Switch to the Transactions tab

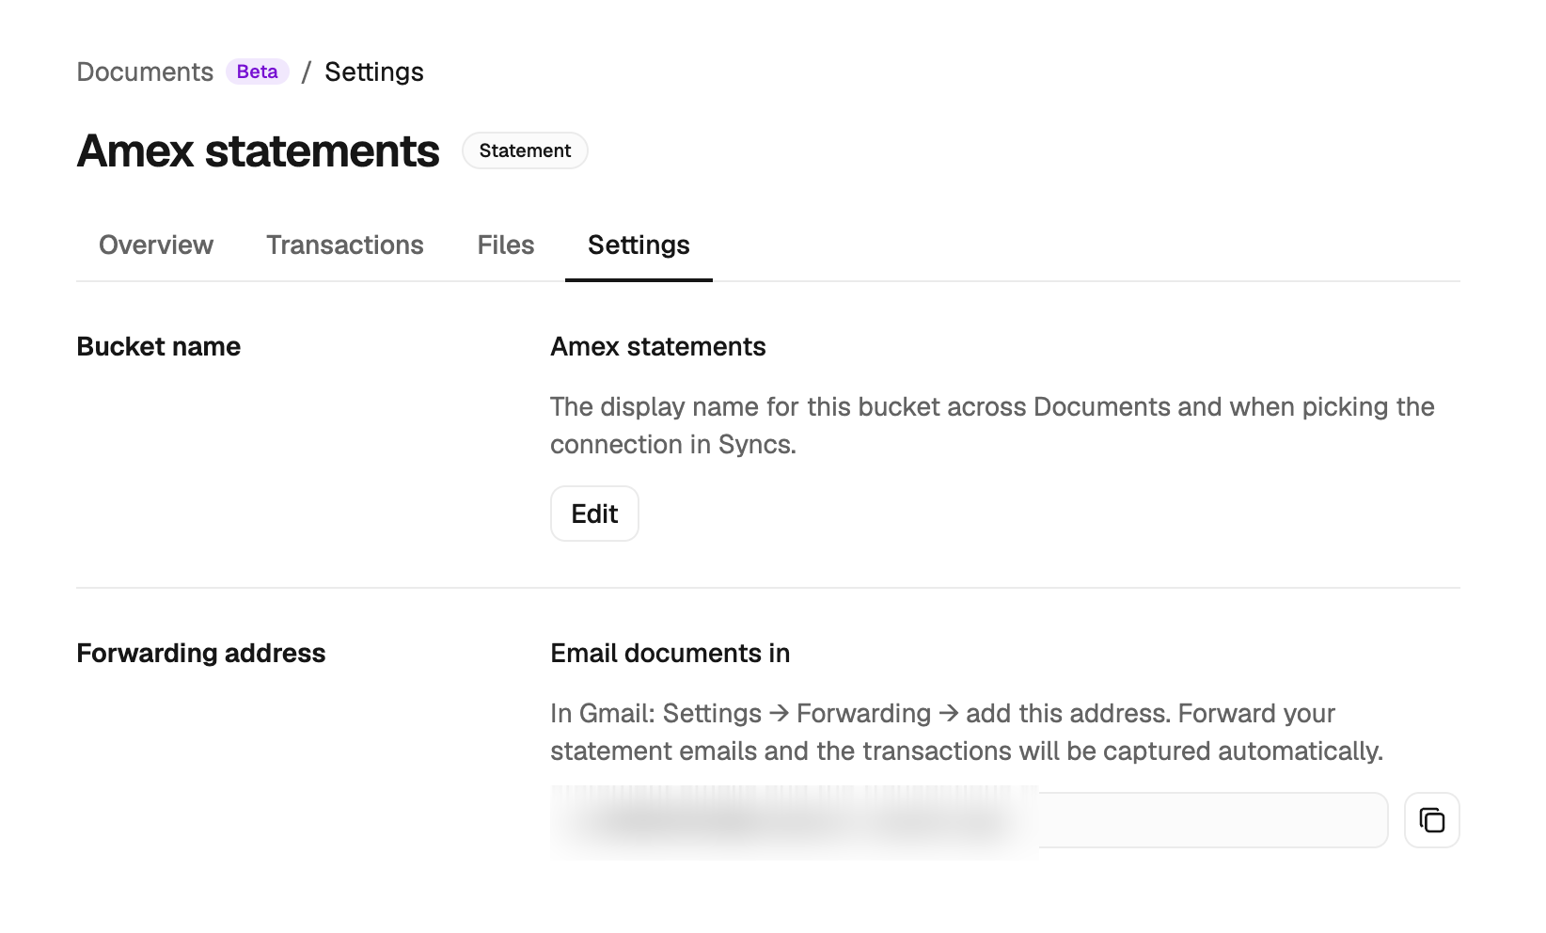tap(345, 245)
